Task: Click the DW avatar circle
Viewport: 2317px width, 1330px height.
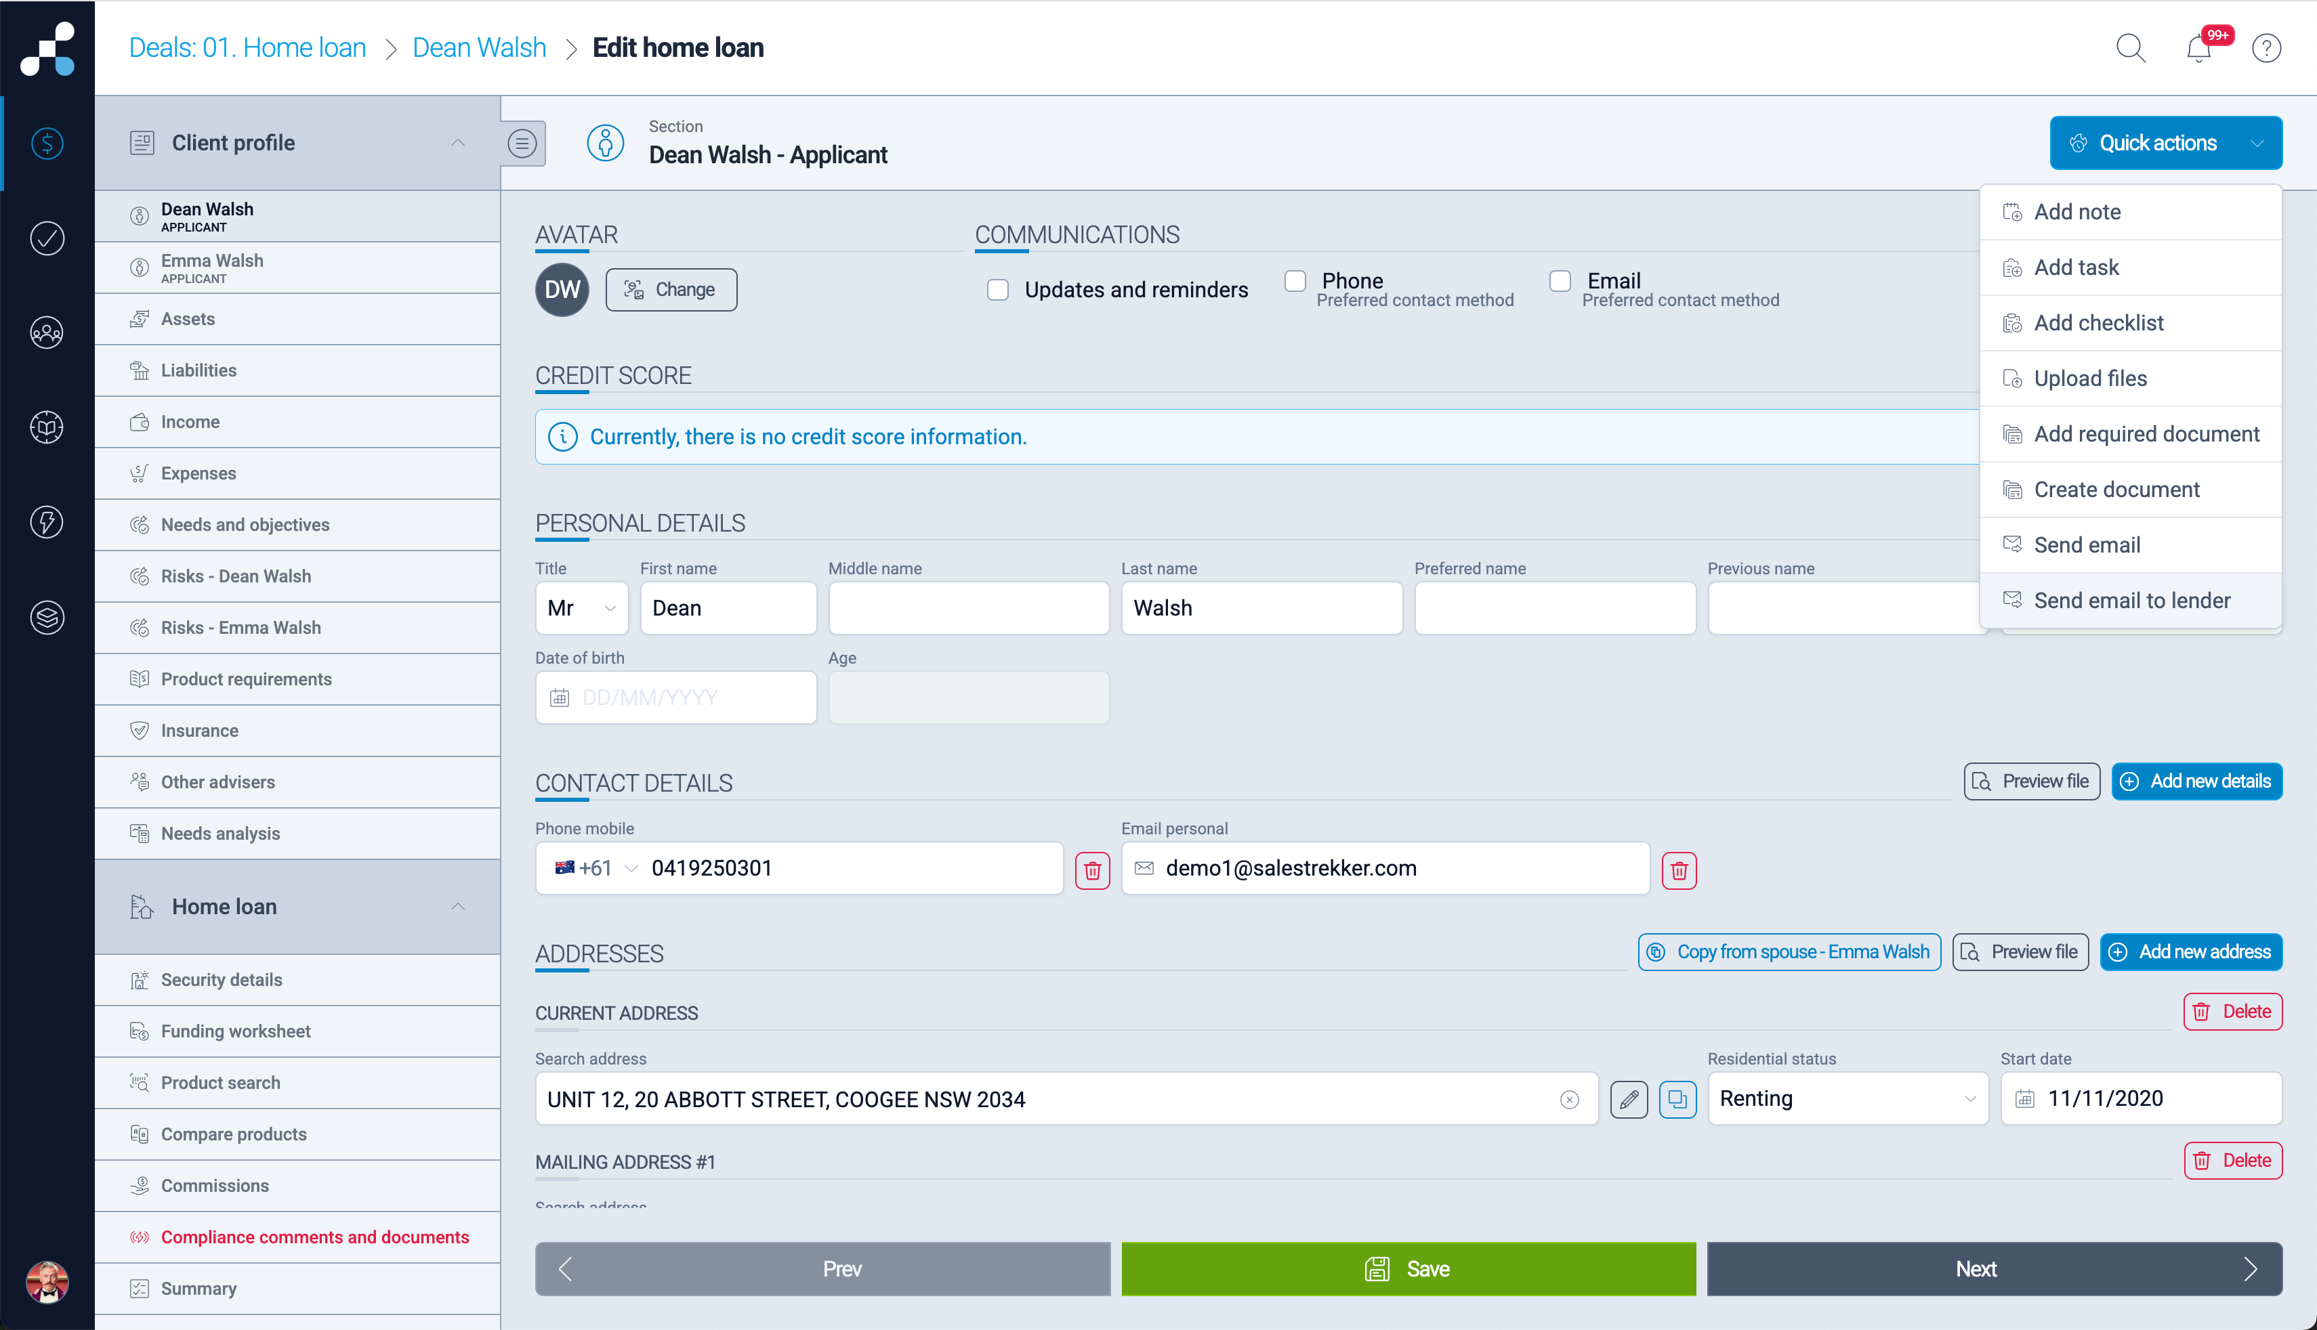Action: point(562,290)
